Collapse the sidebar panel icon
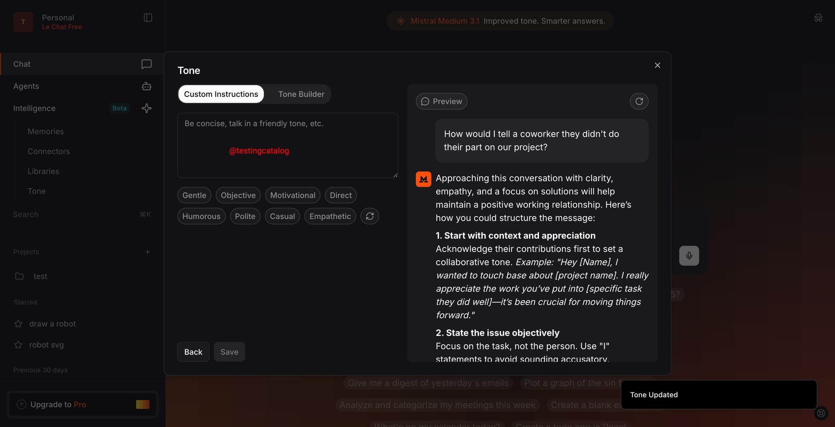Viewport: 835px width, 427px height. click(148, 18)
